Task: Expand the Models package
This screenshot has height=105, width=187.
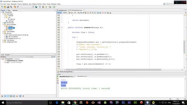Action: coord(5,30)
